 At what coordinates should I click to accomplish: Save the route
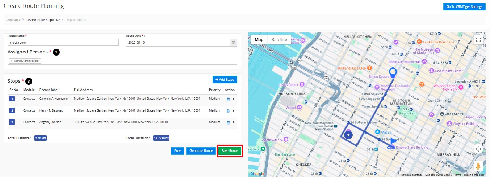230,151
